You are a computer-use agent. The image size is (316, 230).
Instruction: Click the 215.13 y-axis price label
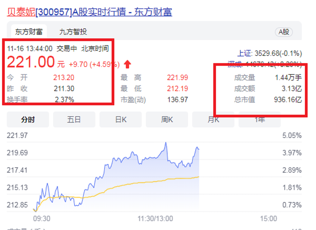click(x=17, y=188)
